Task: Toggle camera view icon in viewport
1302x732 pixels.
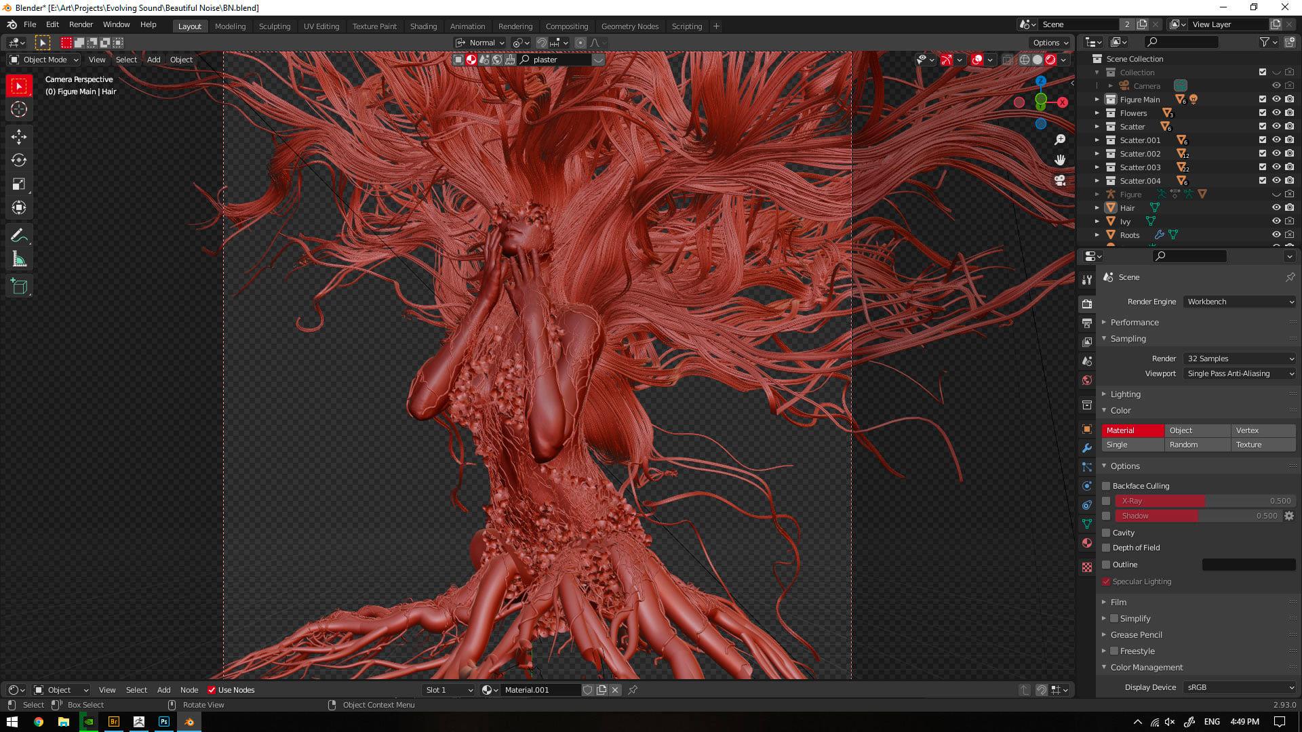Action: [1060, 180]
